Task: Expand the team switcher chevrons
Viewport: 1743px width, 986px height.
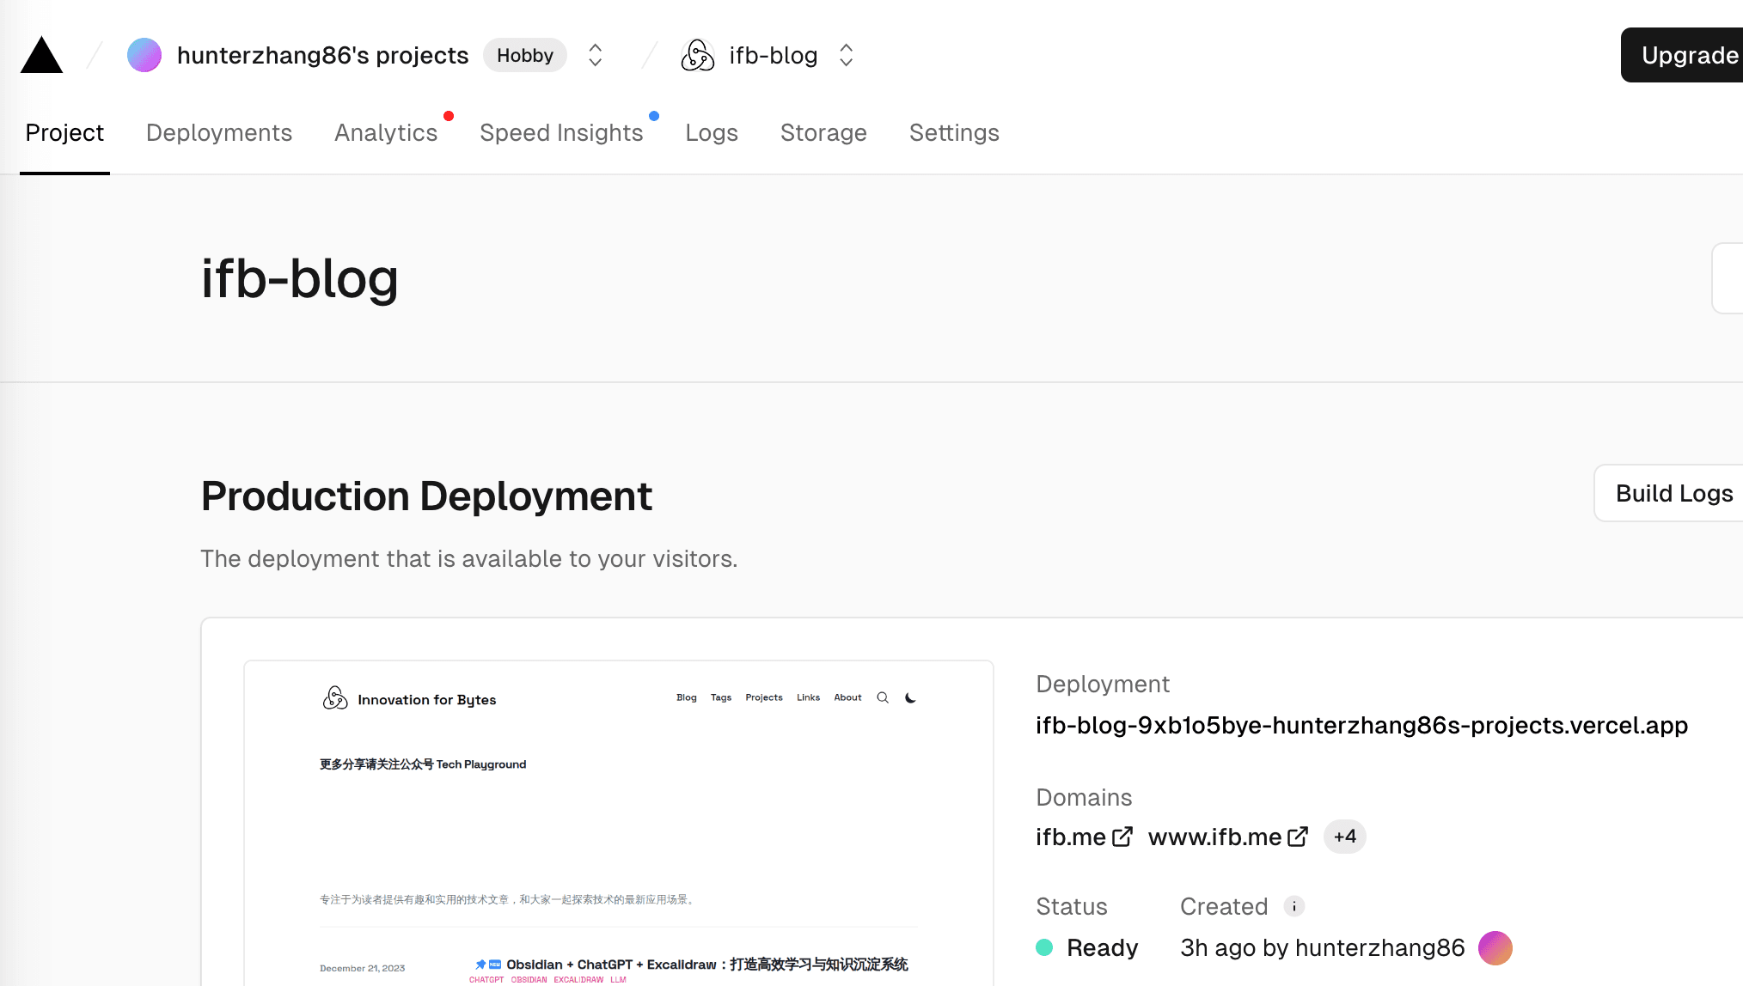Action: coord(595,56)
